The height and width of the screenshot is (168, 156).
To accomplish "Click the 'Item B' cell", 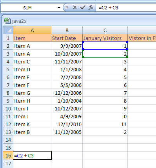I will tap(32, 132).
